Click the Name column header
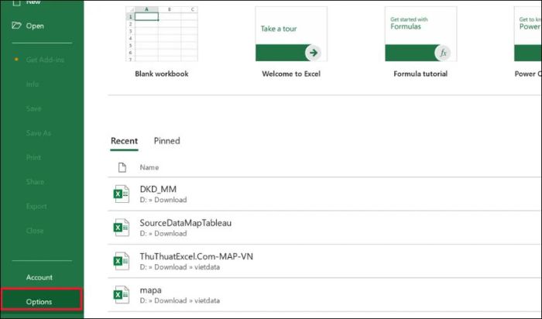The height and width of the screenshot is (319, 542). click(x=149, y=167)
